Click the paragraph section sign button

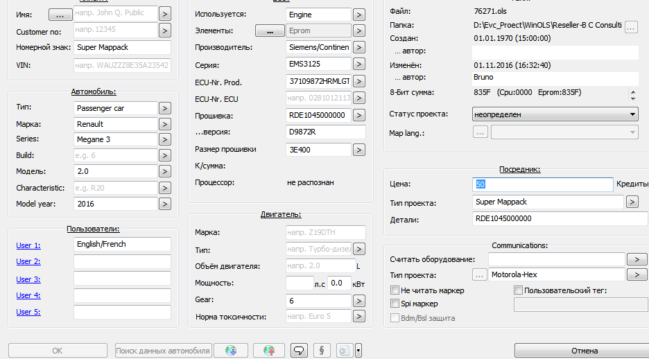click(321, 351)
